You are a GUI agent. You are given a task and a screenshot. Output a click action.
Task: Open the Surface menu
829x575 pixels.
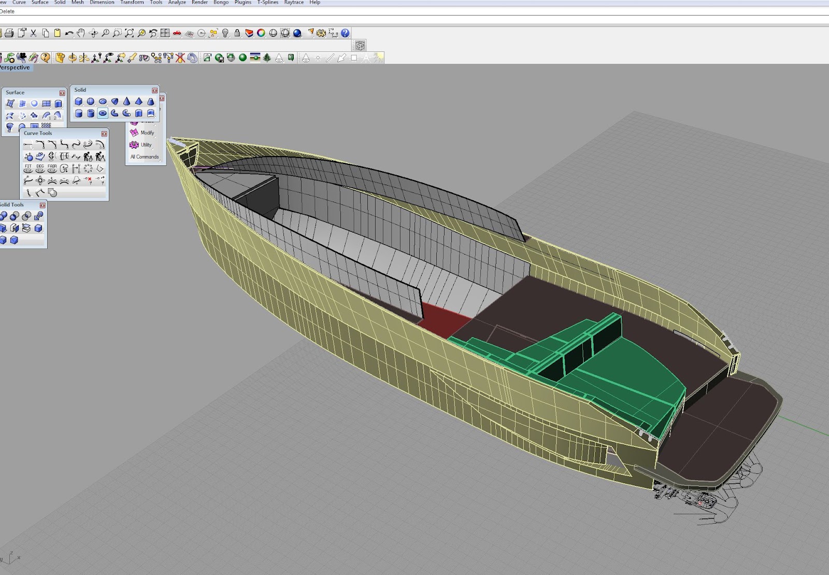[x=40, y=3]
